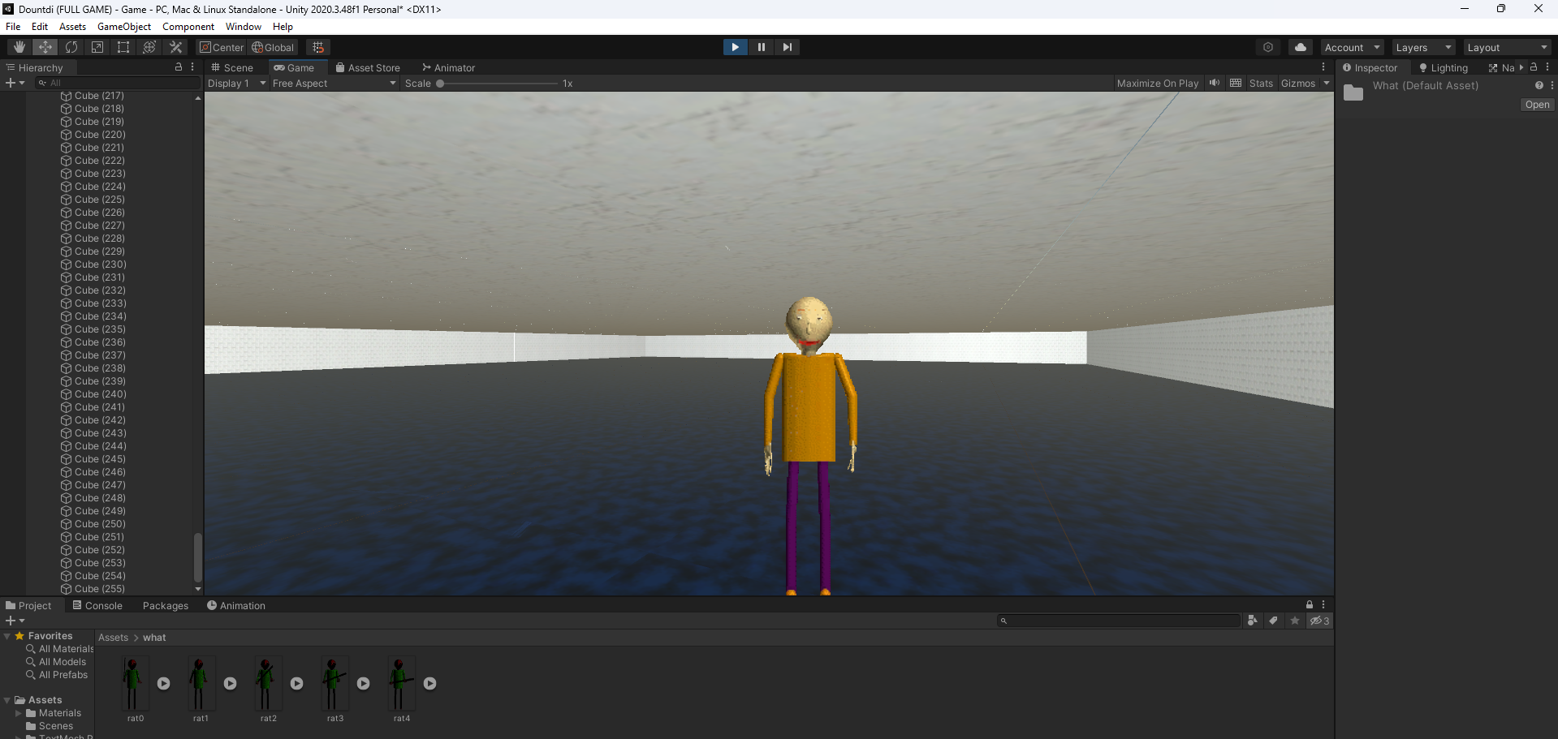Focus the Hierarchy search field
The width and height of the screenshot is (1558, 739).
(x=118, y=83)
